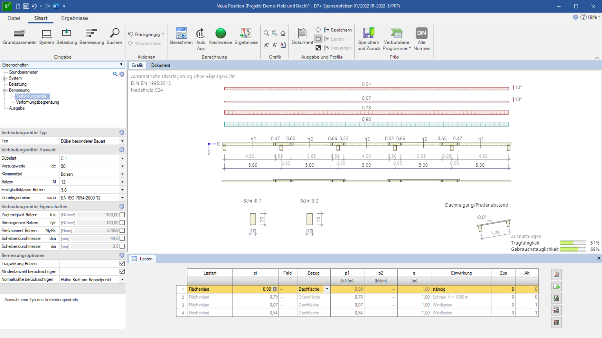Screen dimensions: 602x338
Task: Toggle the Tragwirkung Bolzen checkbox
Action: [x=122, y=264]
